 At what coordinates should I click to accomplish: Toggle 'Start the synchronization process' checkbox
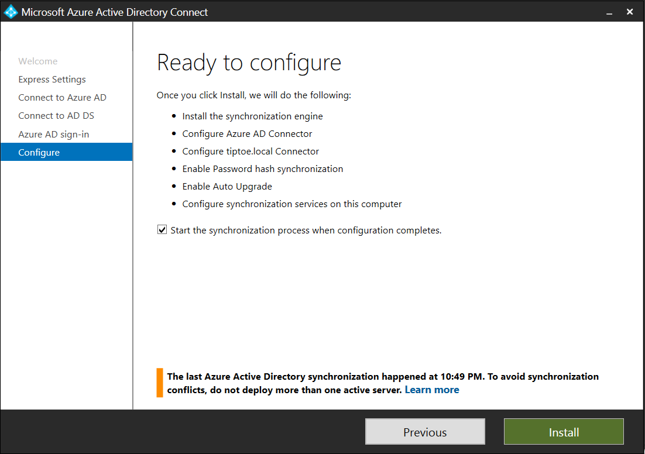pos(162,230)
